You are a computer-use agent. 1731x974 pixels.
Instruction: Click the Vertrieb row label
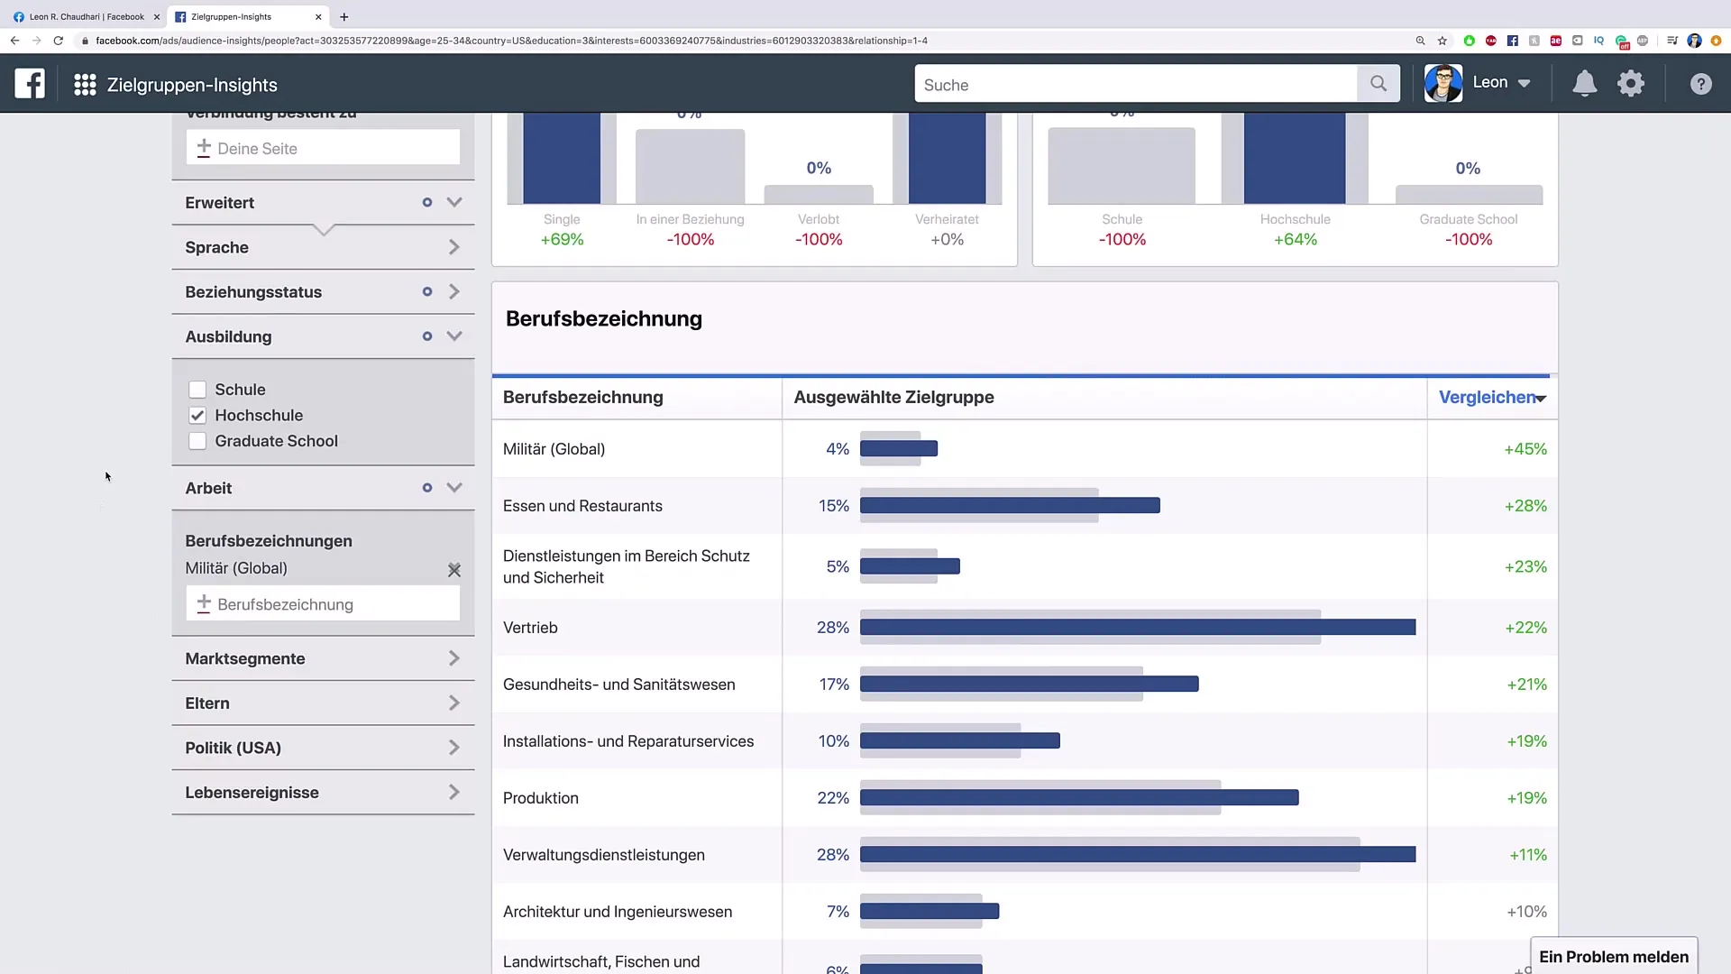point(530,628)
